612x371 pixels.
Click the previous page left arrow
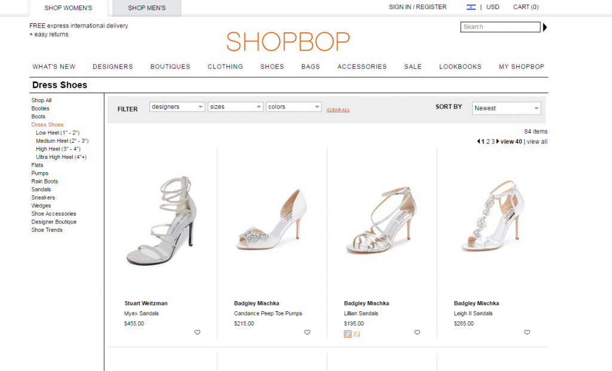[478, 142]
